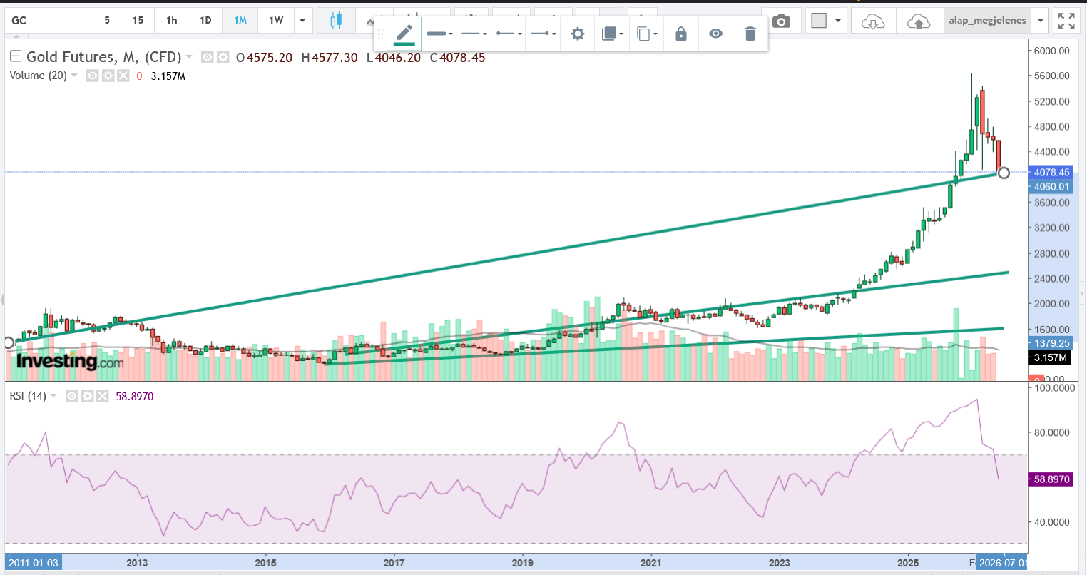Pick the pencil line color tool
The width and height of the screenshot is (1087, 575).
404,34
